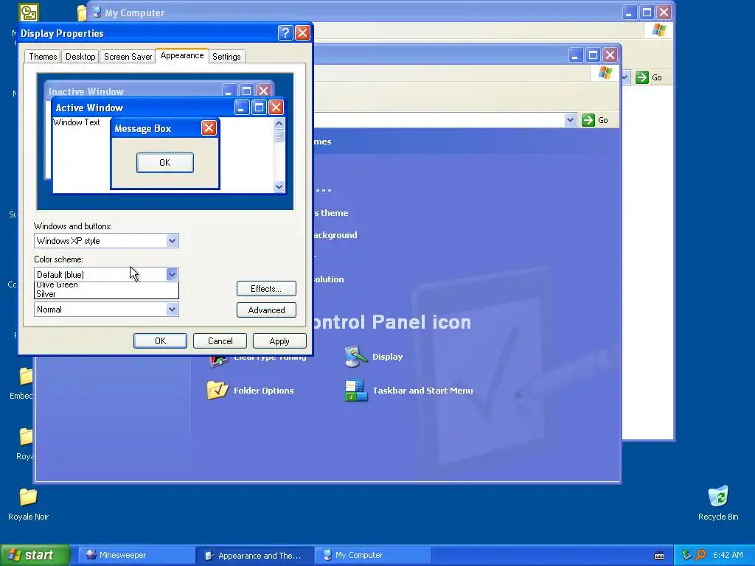Click the green tray icon beside the magnifier

[686, 555]
